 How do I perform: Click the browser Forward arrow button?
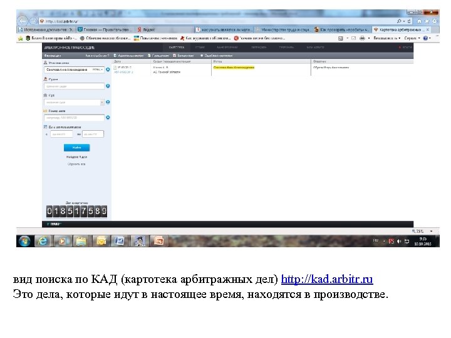(x=33, y=21)
